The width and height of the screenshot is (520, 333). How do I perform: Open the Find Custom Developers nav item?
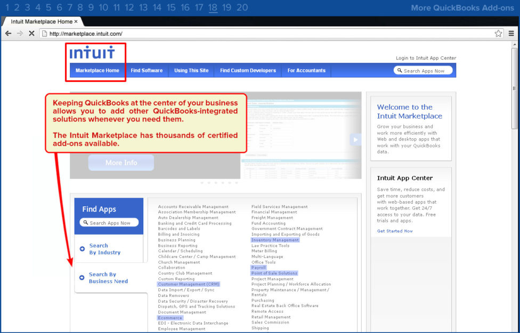coord(248,71)
